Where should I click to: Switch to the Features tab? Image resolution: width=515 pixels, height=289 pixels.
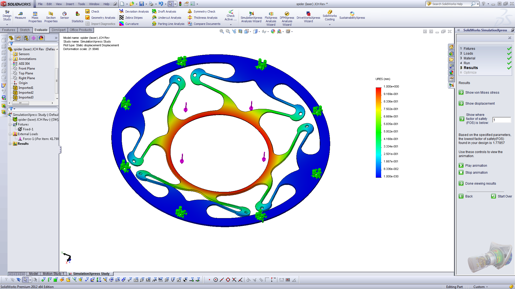pos(9,30)
